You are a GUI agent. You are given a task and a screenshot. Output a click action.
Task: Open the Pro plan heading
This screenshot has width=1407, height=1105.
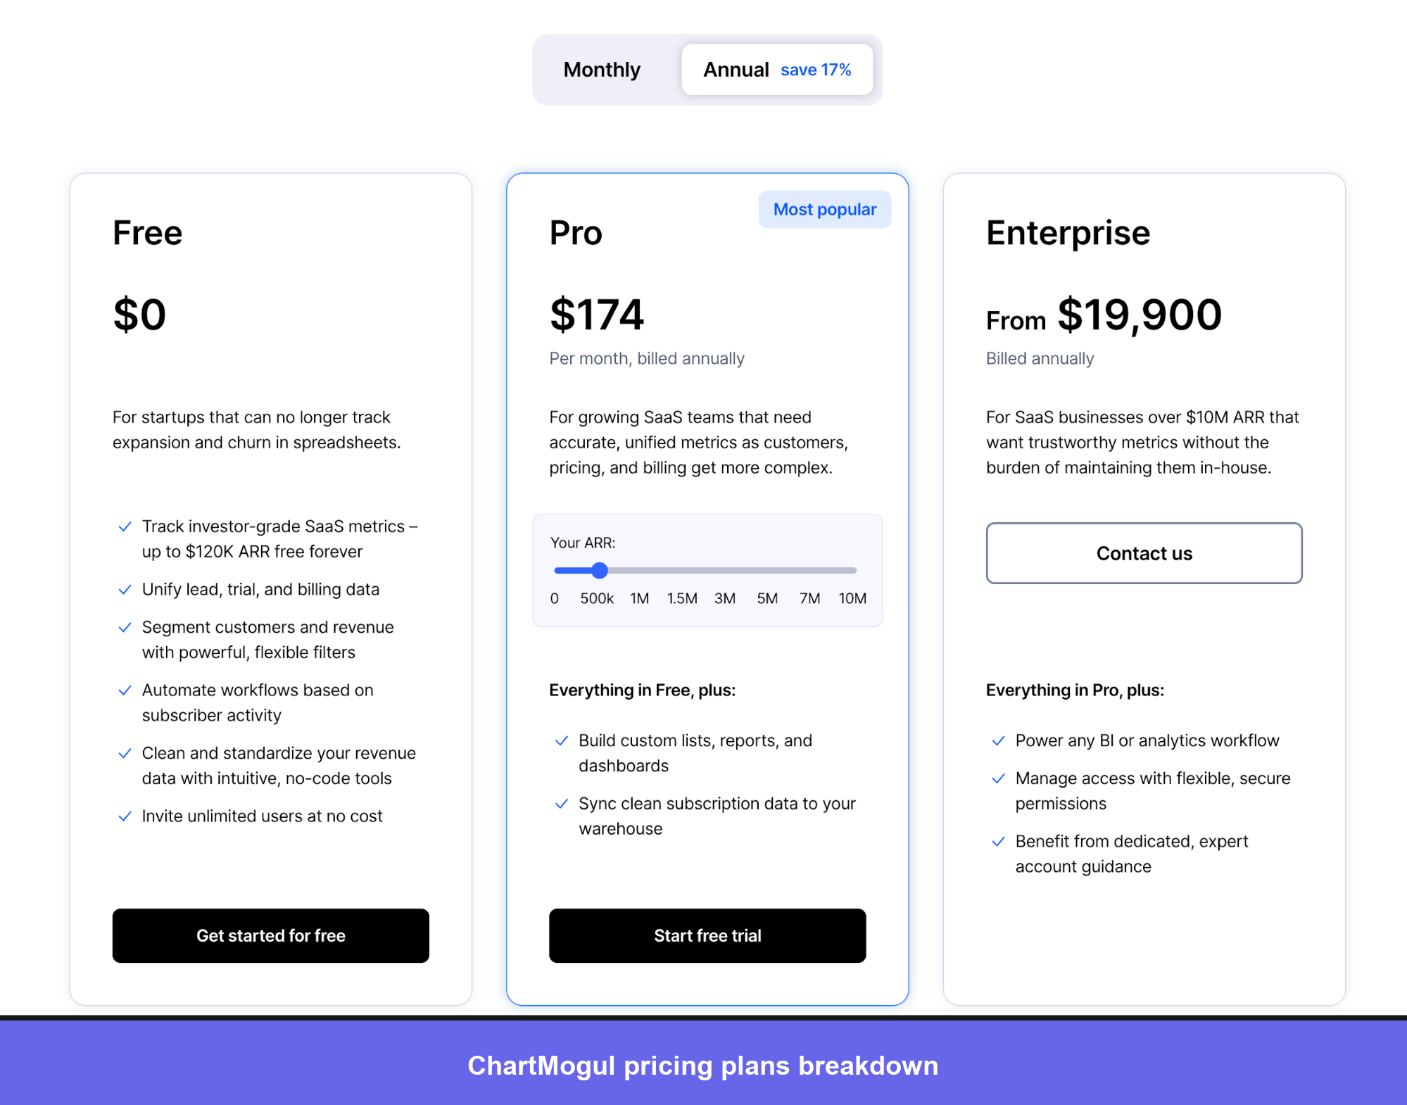coord(576,232)
